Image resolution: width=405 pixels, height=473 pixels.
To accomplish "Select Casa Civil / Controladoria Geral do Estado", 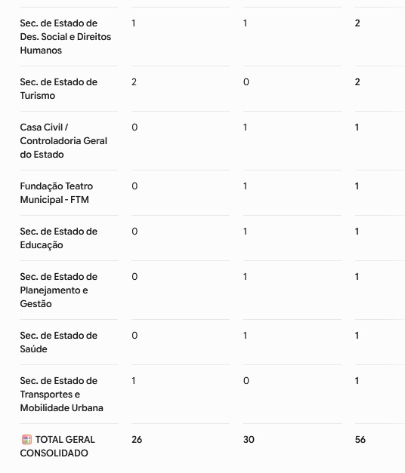I will click(63, 141).
